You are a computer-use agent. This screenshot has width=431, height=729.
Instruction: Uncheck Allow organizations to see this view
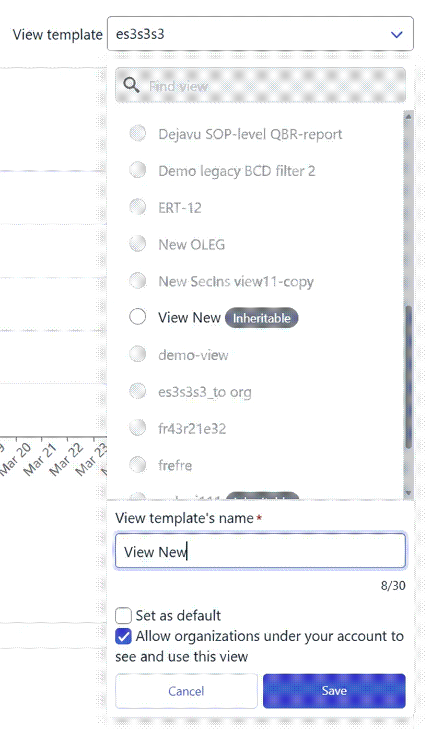[123, 637]
